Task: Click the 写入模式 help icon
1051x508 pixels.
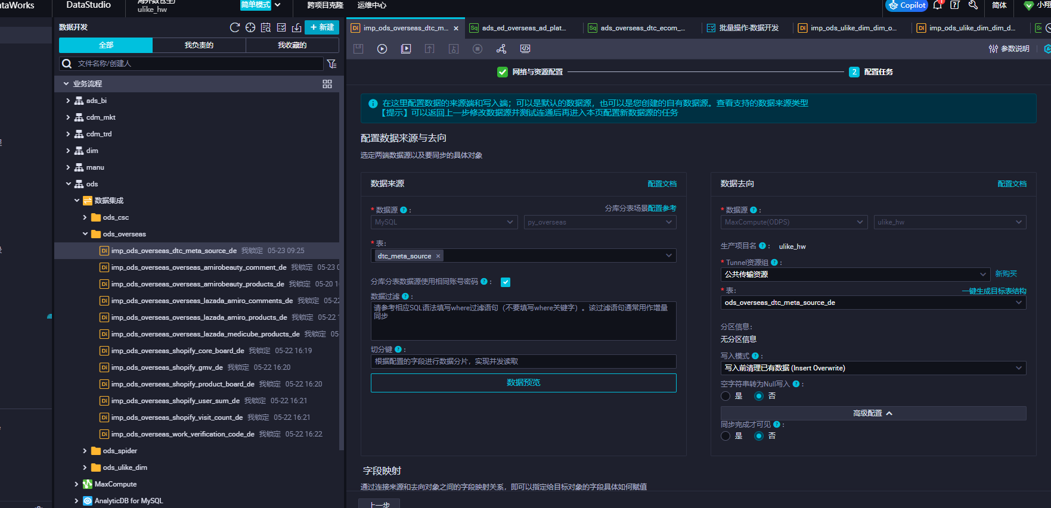Action: [x=755, y=356]
